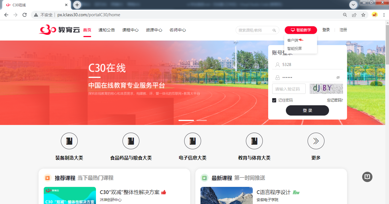This screenshot has height=204, width=389.
Task: Click the 装备制造大类 category icon
Action: (x=69, y=141)
